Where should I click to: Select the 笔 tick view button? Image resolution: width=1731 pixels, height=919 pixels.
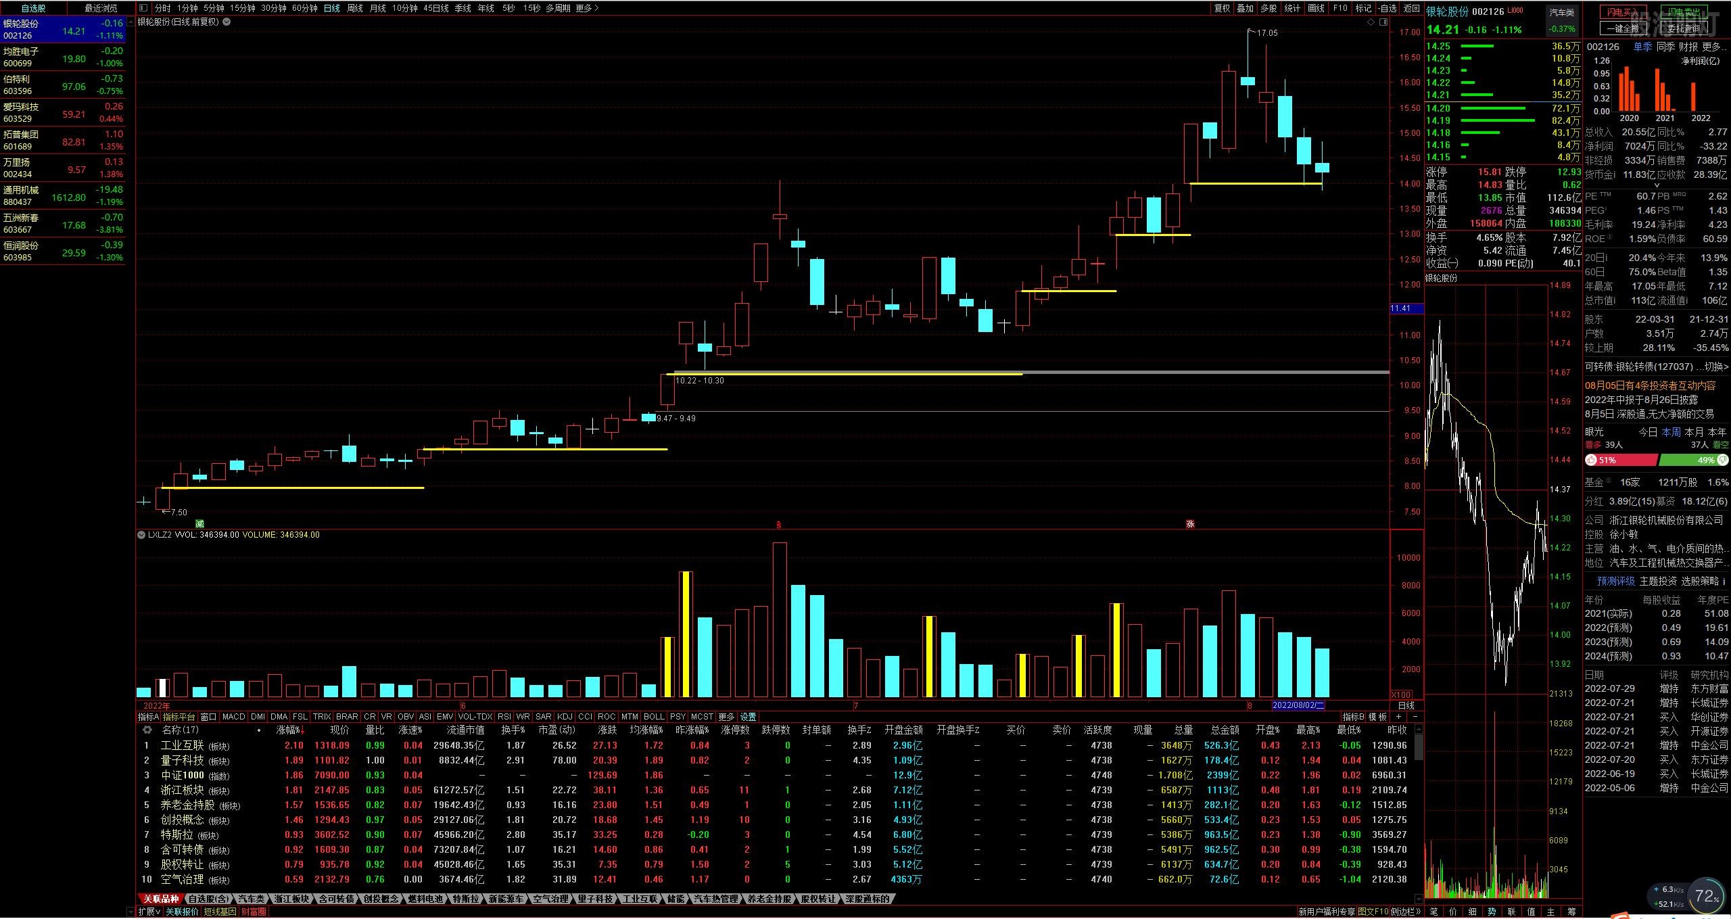click(x=1433, y=912)
